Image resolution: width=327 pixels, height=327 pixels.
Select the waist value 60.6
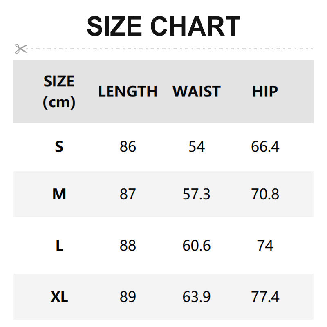coord(196,246)
